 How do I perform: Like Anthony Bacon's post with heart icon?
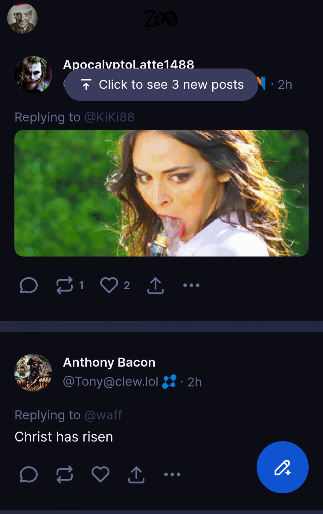click(100, 474)
